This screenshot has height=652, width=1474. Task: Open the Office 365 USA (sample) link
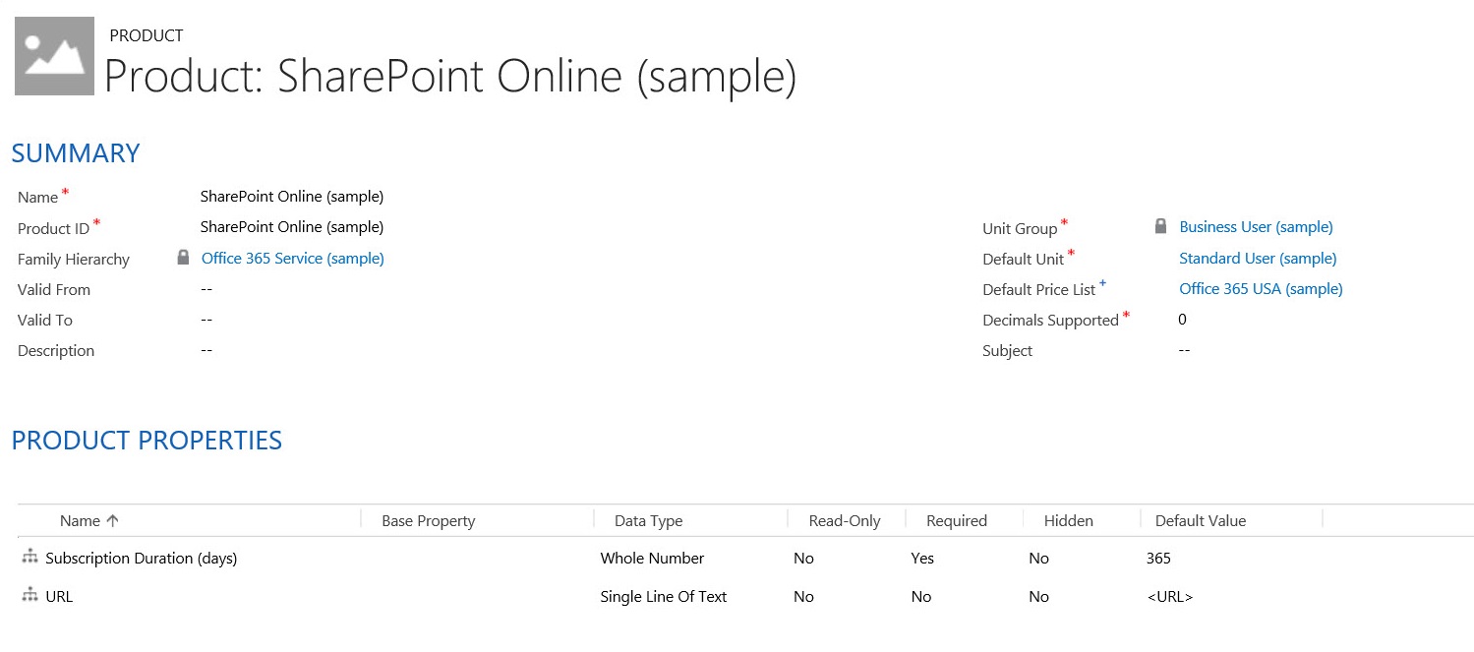(x=1261, y=289)
